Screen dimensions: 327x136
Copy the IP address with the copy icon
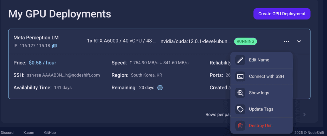click(54, 46)
